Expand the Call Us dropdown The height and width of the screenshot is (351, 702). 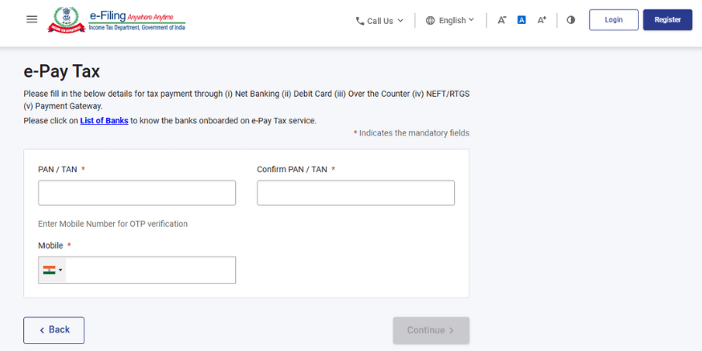pos(379,21)
